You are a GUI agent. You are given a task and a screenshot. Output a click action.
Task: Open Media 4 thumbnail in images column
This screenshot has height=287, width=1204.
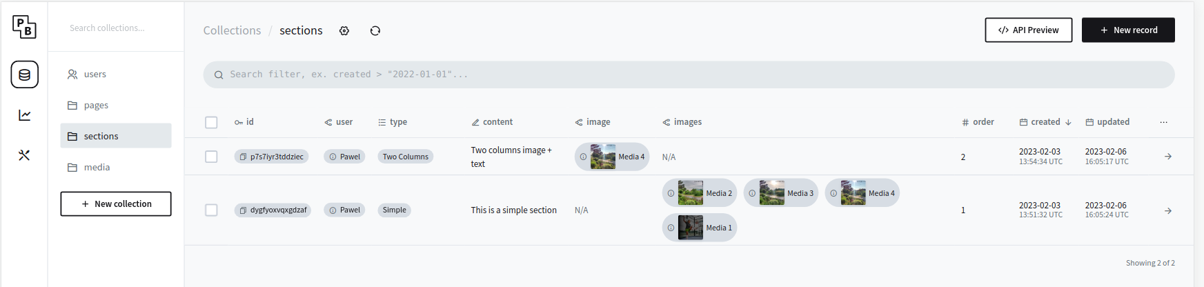point(853,193)
